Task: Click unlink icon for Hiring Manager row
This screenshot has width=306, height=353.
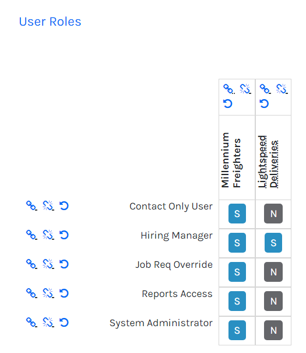Action: 48,235
